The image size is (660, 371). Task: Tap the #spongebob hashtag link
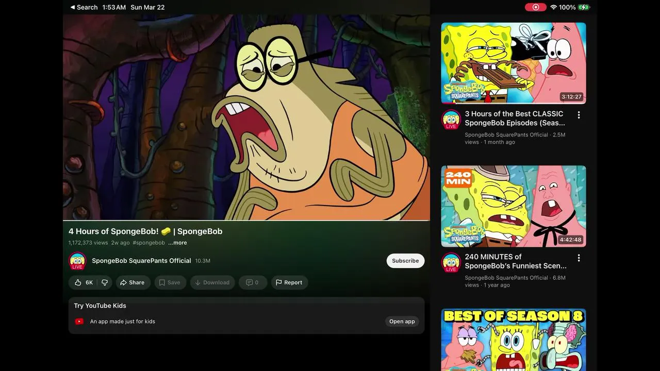pos(148,243)
